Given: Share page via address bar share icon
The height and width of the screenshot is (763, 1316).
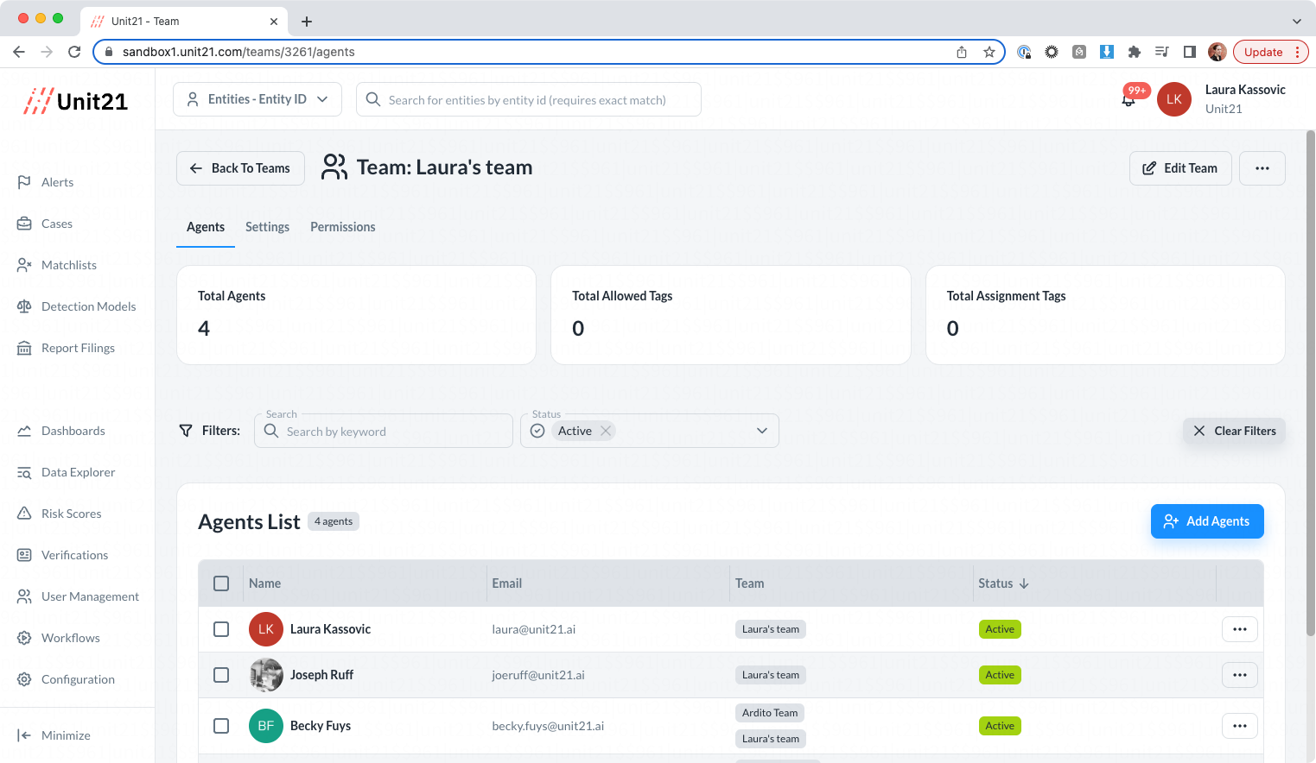Looking at the screenshot, I should click(962, 52).
